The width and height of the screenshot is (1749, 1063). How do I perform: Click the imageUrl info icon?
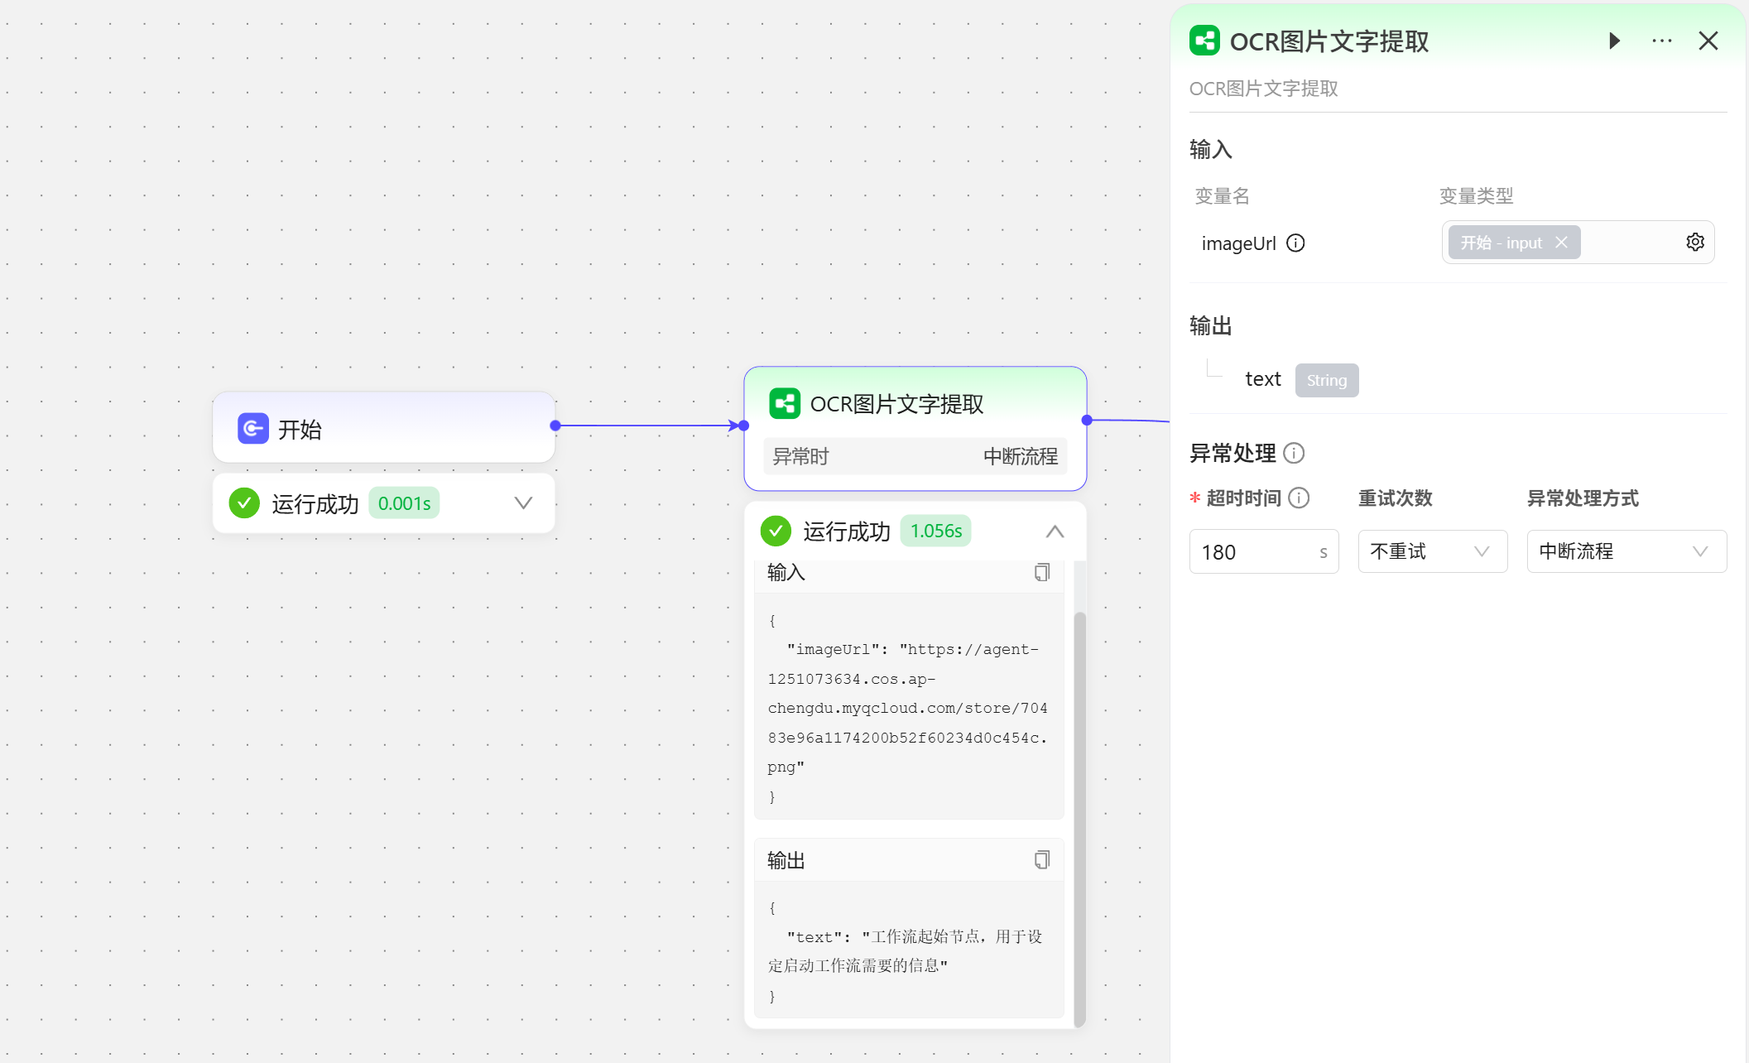point(1295,243)
